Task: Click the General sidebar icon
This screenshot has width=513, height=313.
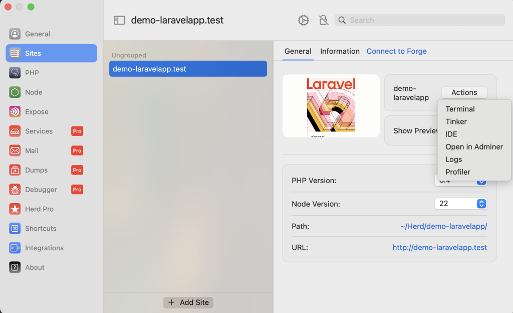Action: click(15, 34)
